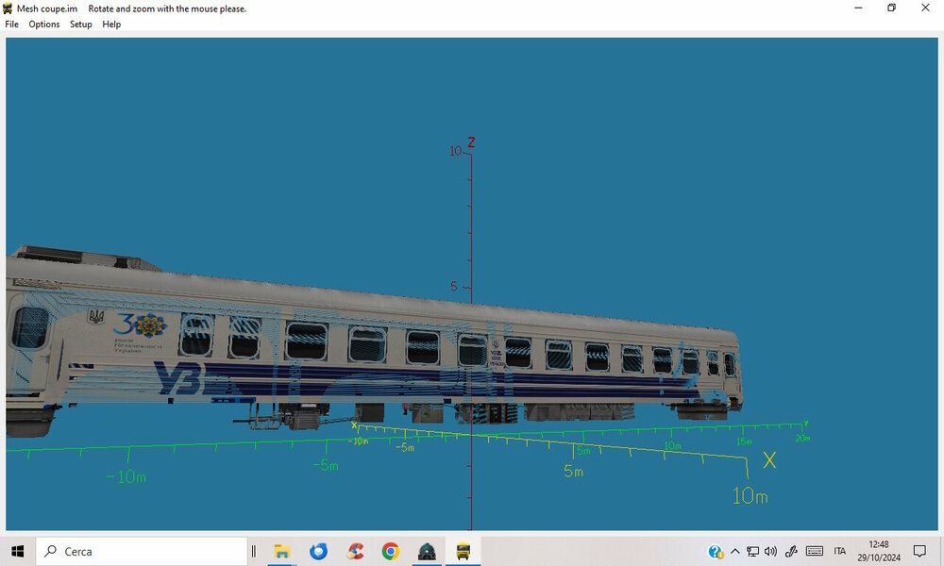Open the Setup menu
Image resolution: width=944 pixels, height=566 pixels.
[80, 25]
